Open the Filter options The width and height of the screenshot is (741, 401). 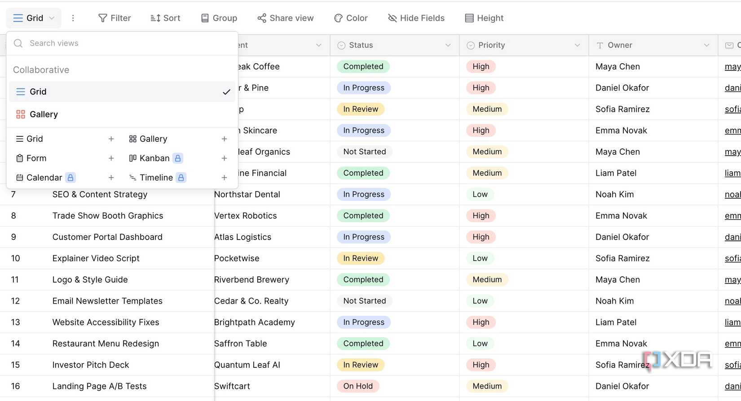[x=115, y=18]
